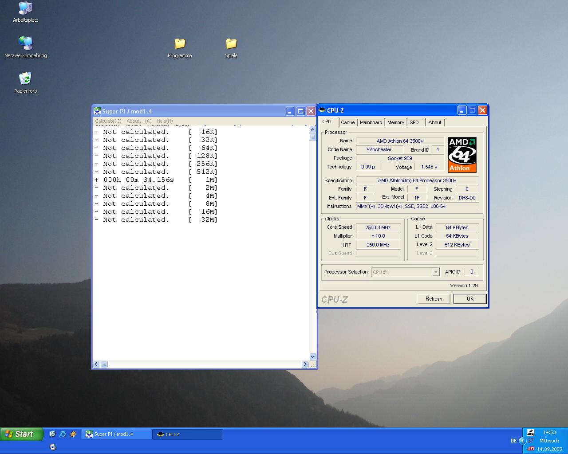Open the Netzwerkumgebung desktop icon
This screenshot has width=568, height=454.
pyautogui.click(x=25, y=47)
